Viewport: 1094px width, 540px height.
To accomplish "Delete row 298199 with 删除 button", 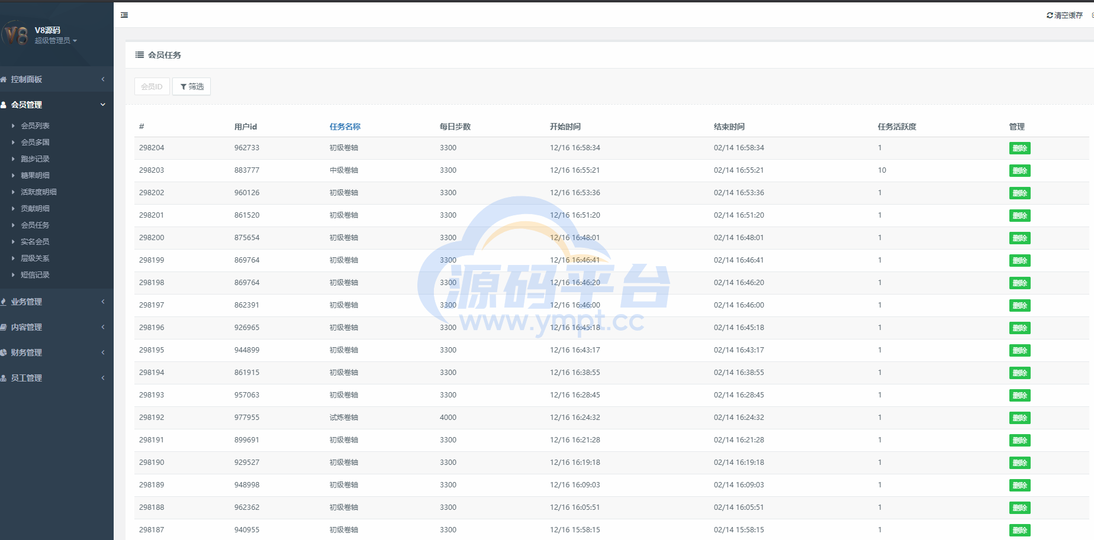I will point(1019,261).
